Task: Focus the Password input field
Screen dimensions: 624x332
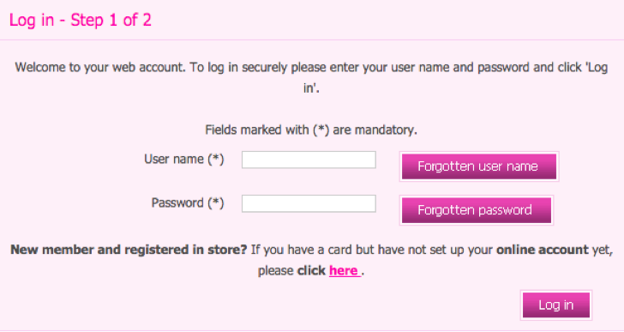Action: tap(309, 203)
